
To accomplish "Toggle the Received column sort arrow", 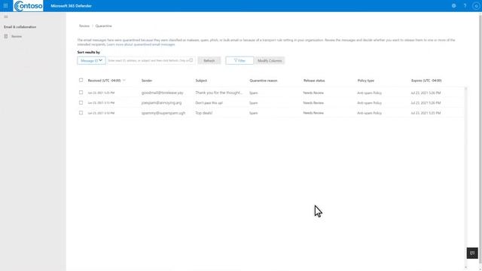I will click(x=124, y=81).
